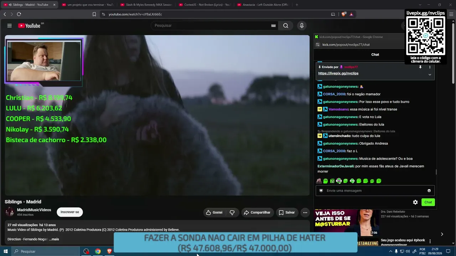The image size is (456, 256).
Task: Dislike the Siblings video
Action: (232, 213)
